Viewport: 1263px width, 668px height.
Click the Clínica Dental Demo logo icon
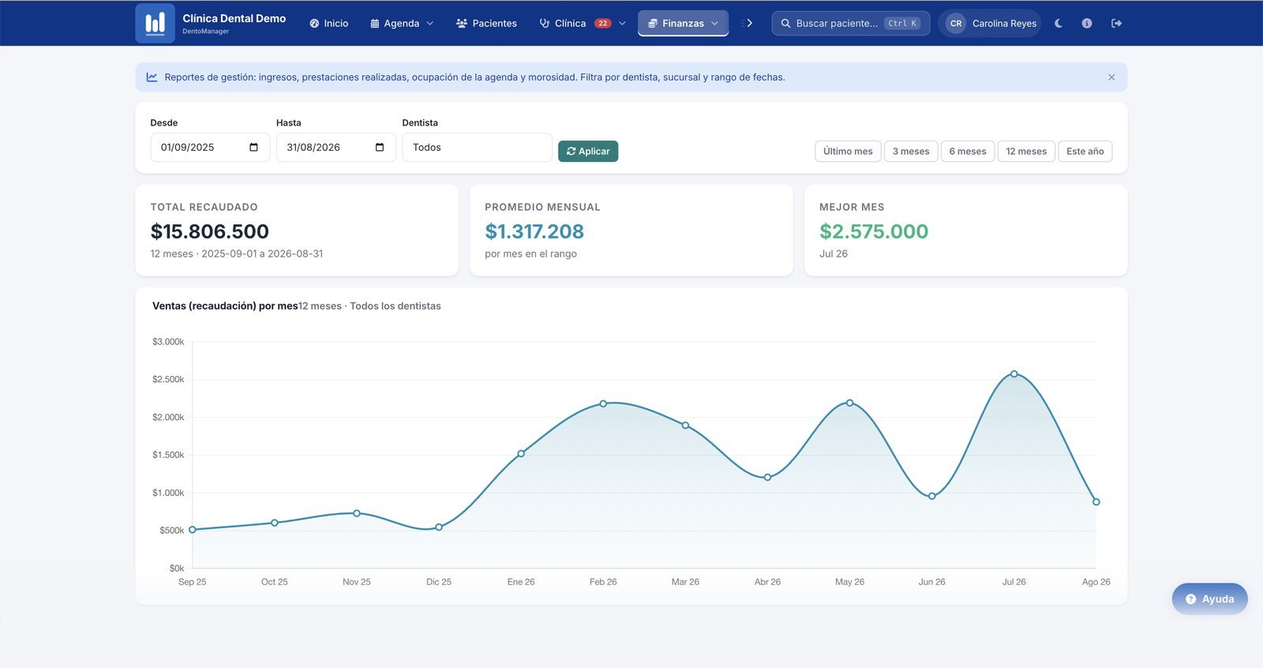[155, 23]
